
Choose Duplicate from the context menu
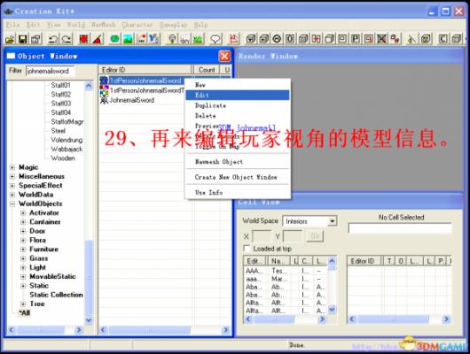click(x=238, y=105)
